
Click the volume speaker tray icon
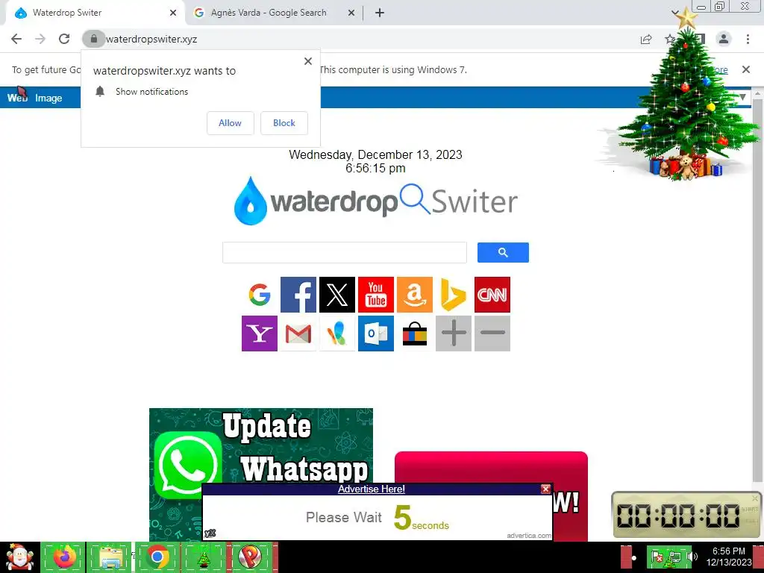coord(692,557)
